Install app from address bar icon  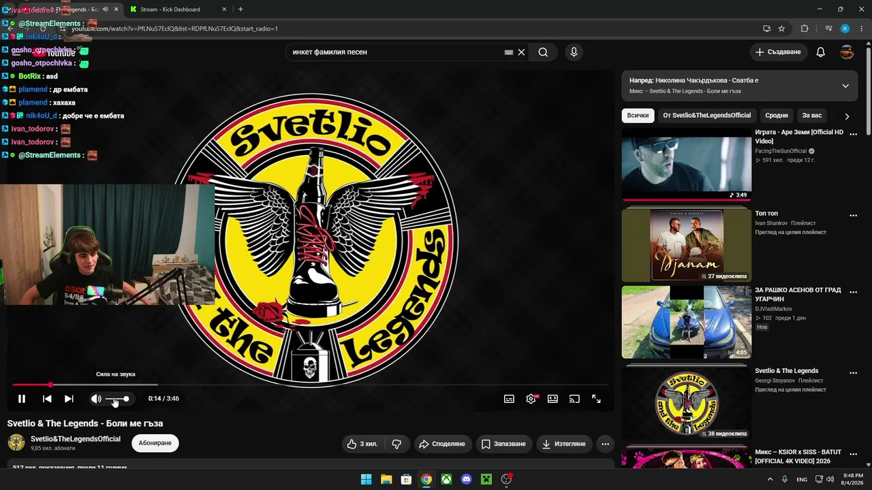(x=766, y=29)
